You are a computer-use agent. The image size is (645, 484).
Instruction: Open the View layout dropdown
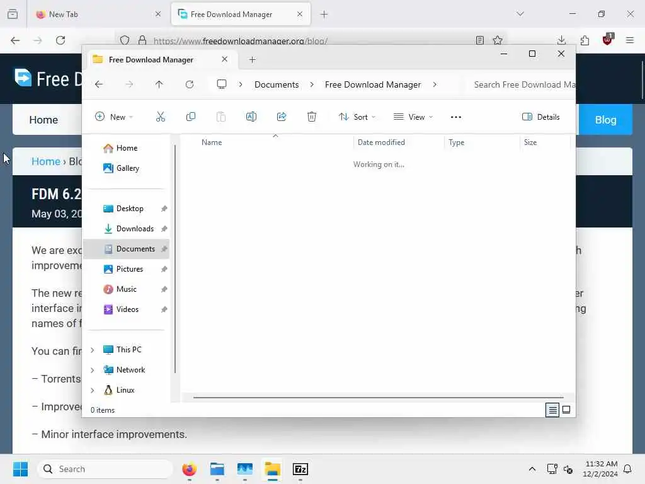413,117
